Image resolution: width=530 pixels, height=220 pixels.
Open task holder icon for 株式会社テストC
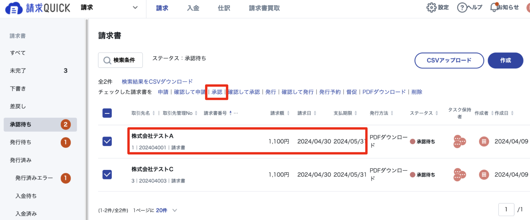[x=460, y=175]
